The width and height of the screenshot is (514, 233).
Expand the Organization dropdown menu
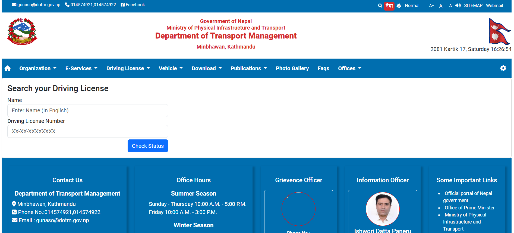(x=38, y=68)
